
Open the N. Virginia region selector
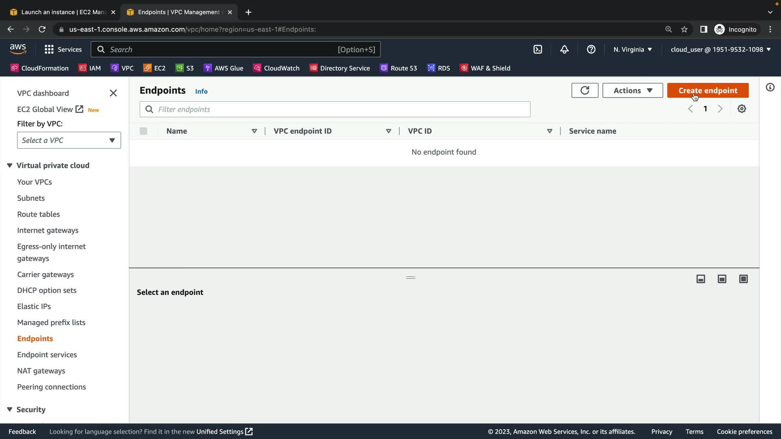[633, 50]
